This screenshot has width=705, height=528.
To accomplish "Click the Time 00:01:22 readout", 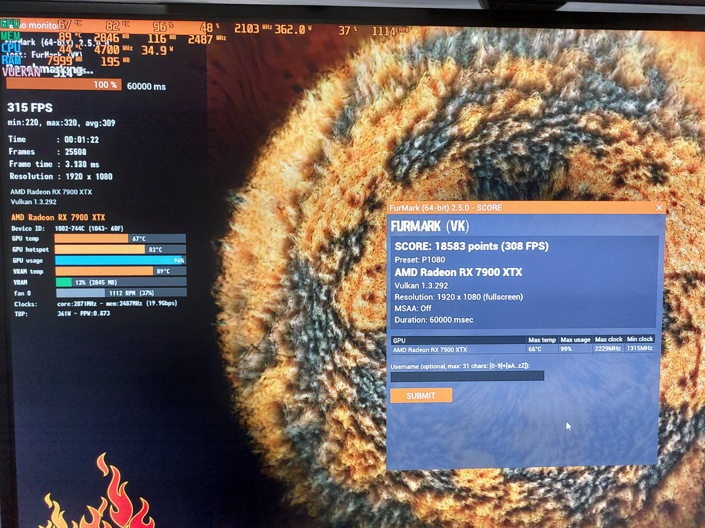I will click(54, 139).
